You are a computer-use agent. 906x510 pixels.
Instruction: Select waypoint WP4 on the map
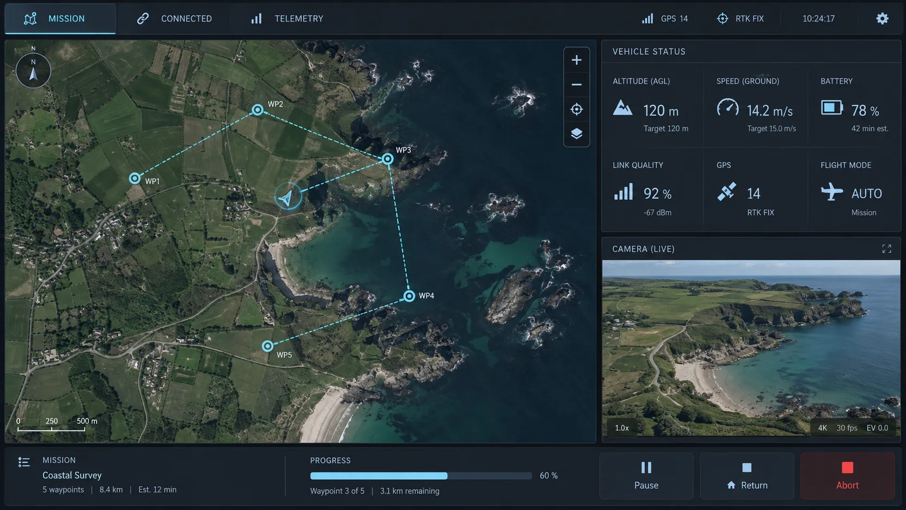[x=409, y=296]
